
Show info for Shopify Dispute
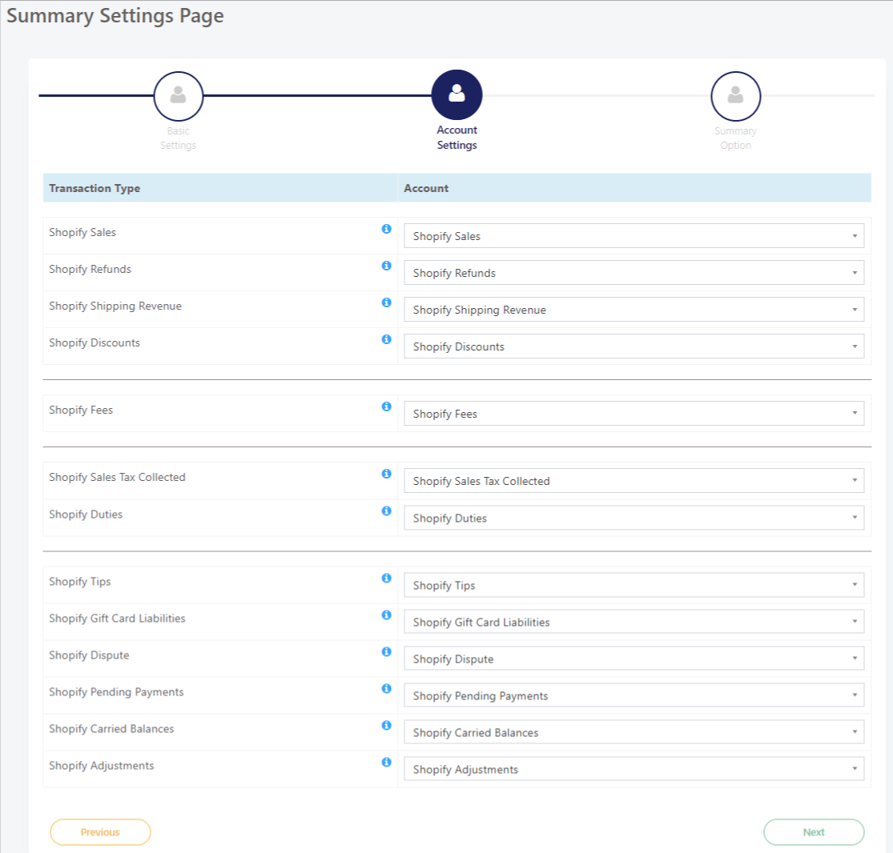click(x=386, y=651)
